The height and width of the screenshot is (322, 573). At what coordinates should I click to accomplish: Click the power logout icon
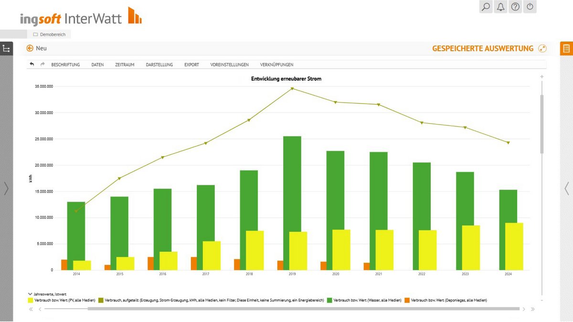(x=530, y=7)
